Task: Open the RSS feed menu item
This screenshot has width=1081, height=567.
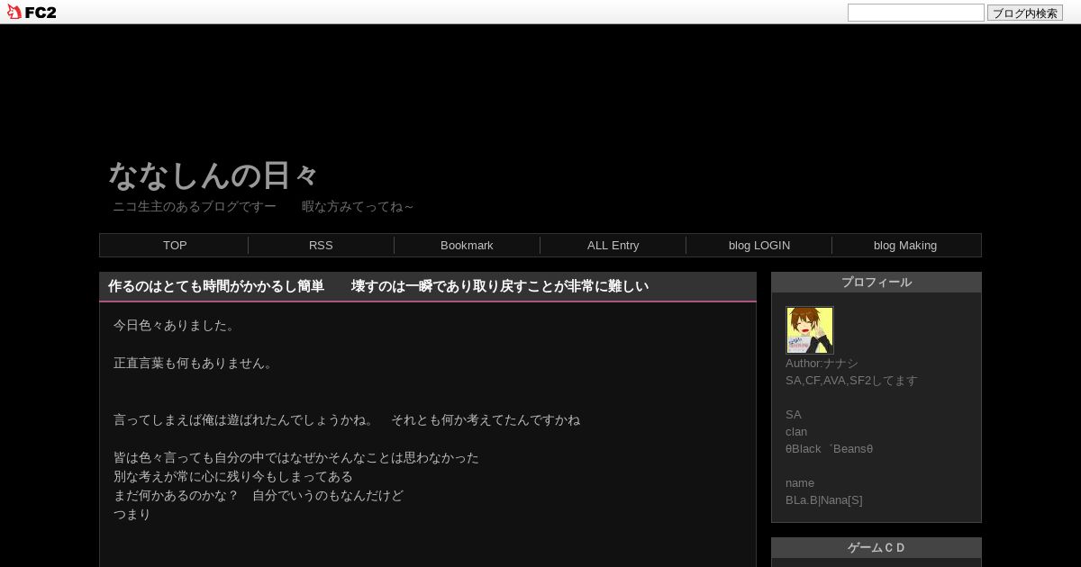Action: coord(321,246)
